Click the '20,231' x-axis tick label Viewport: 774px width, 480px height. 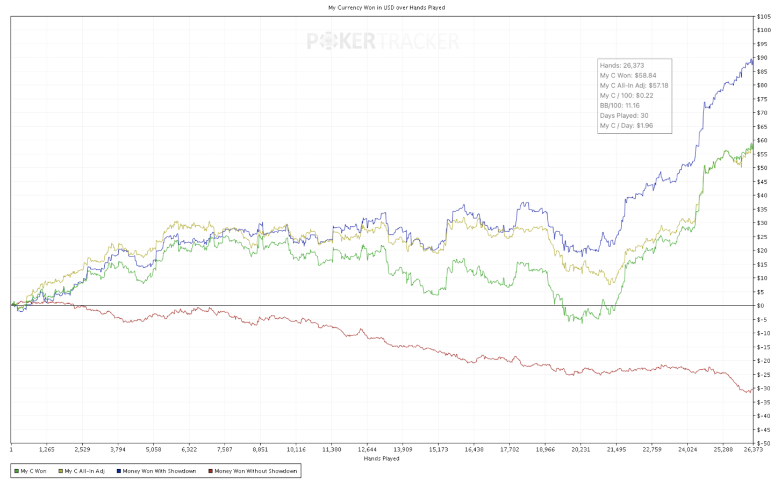coord(580,449)
